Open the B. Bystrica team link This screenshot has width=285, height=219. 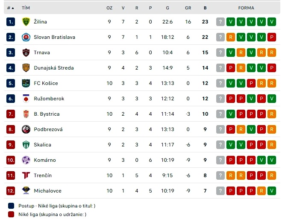click(47, 114)
